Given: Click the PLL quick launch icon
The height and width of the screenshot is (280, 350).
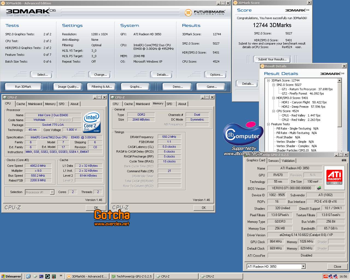Looking at the screenshot, I should tap(41, 276).
